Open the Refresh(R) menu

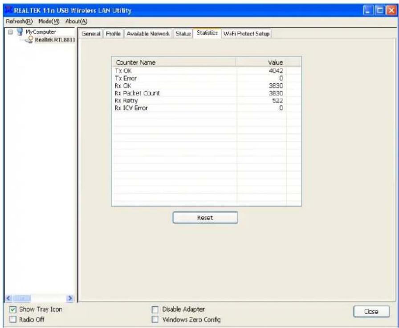coord(19,21)
